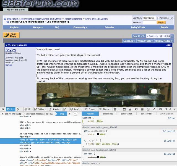Select the highlighted imgur img node
The image size is (177, 166).
click(x=41, y=141)
